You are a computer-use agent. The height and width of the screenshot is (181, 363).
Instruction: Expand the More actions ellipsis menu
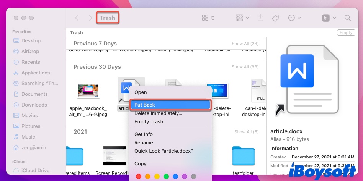pyautogui.click(x=294, y=18)
